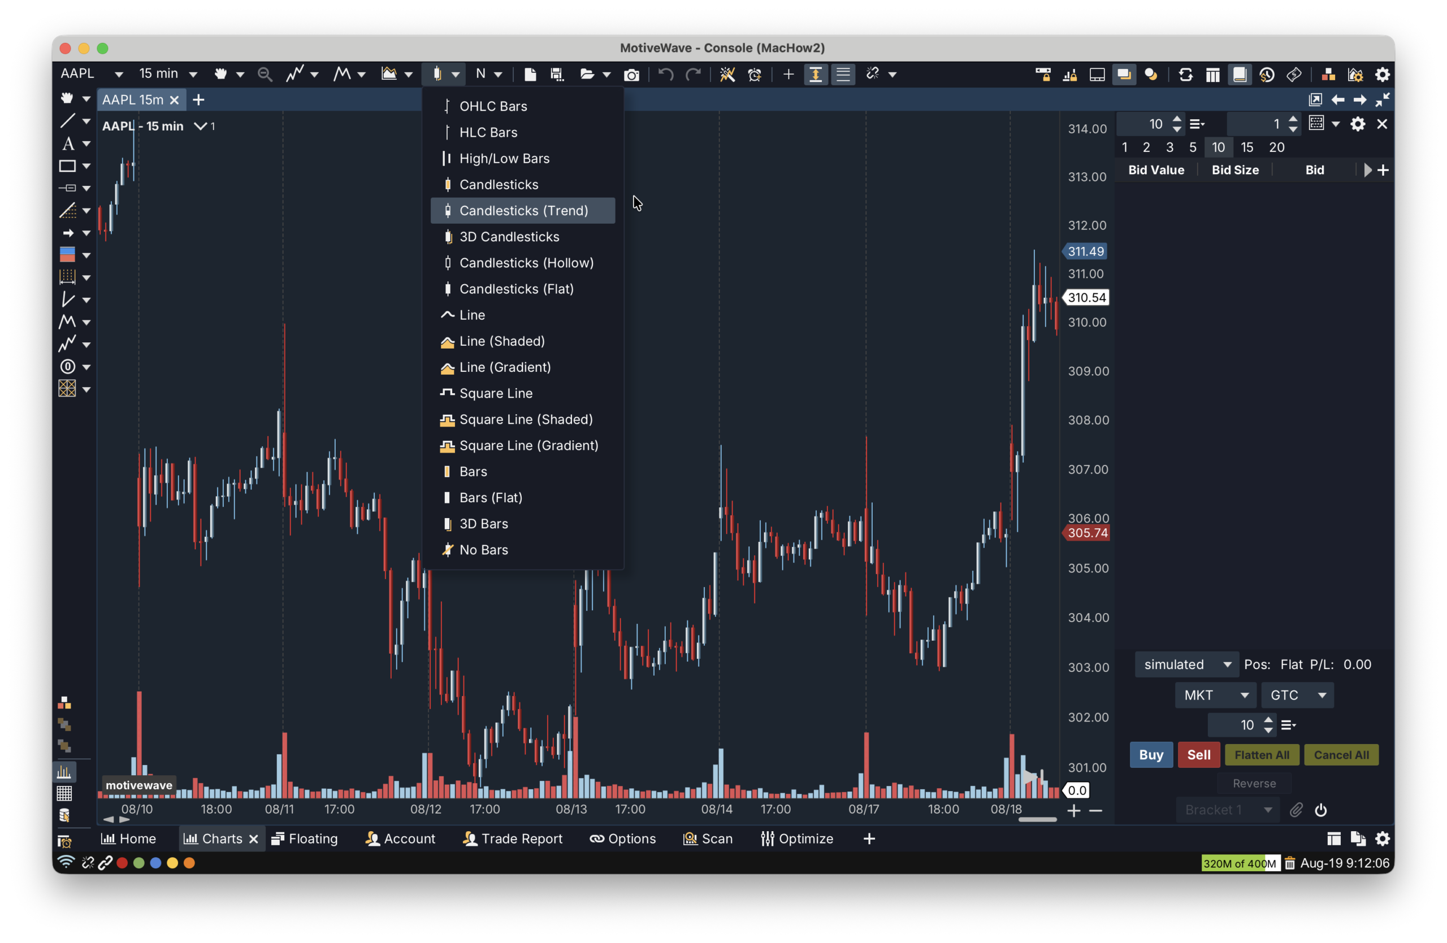The image size is (1447, 943).
Task: Click the paperclip attach icon near Bracket
Action: 1296,810
